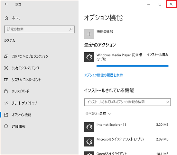
Task: Open クリップボード settings page
Action: [x=20, y=91]
